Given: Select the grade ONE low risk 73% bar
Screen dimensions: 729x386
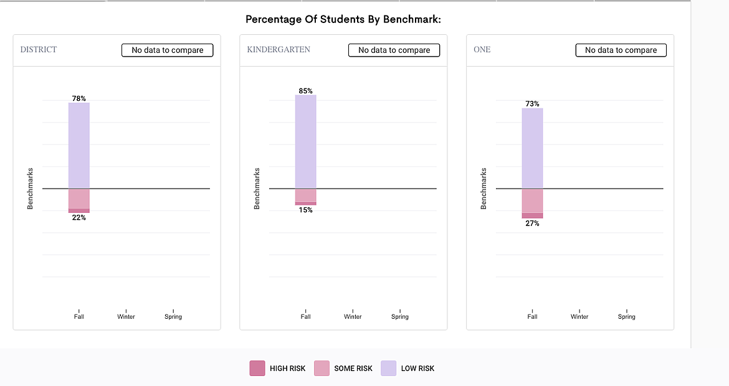Looking at the screenshot, I should [533, 148].
